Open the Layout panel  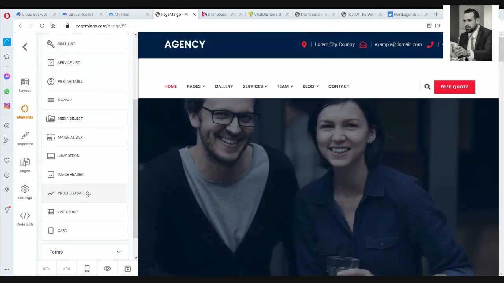point(25,85)
